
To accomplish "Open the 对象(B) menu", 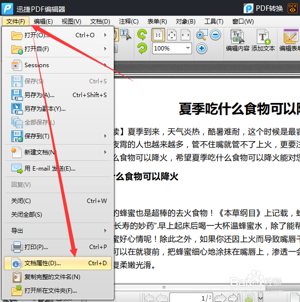I will (185, 22).
